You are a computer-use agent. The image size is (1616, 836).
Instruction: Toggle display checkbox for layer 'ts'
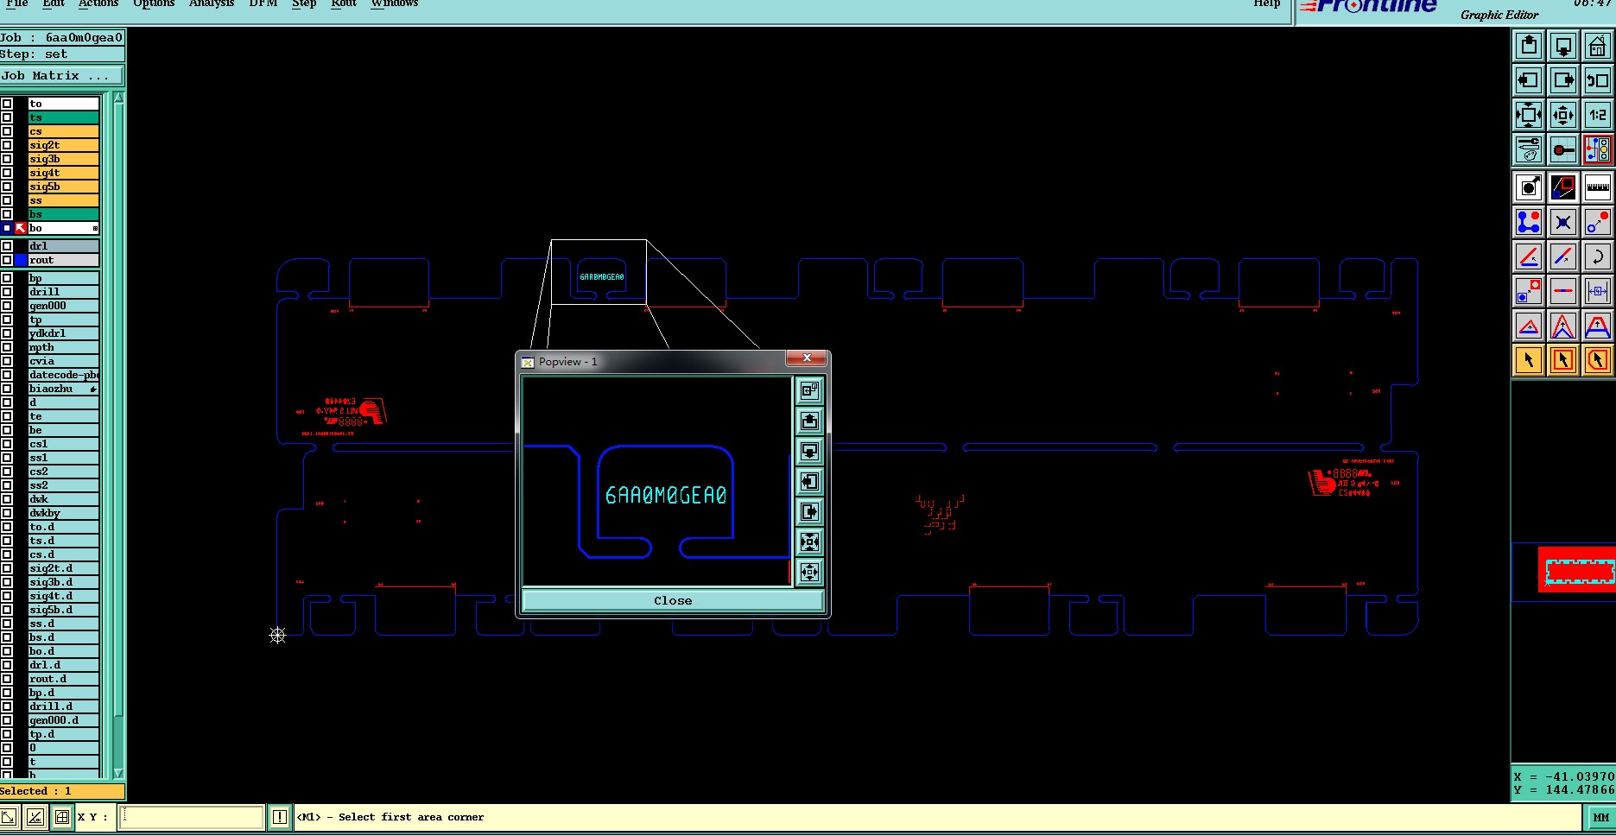click(x=7, y=117)
